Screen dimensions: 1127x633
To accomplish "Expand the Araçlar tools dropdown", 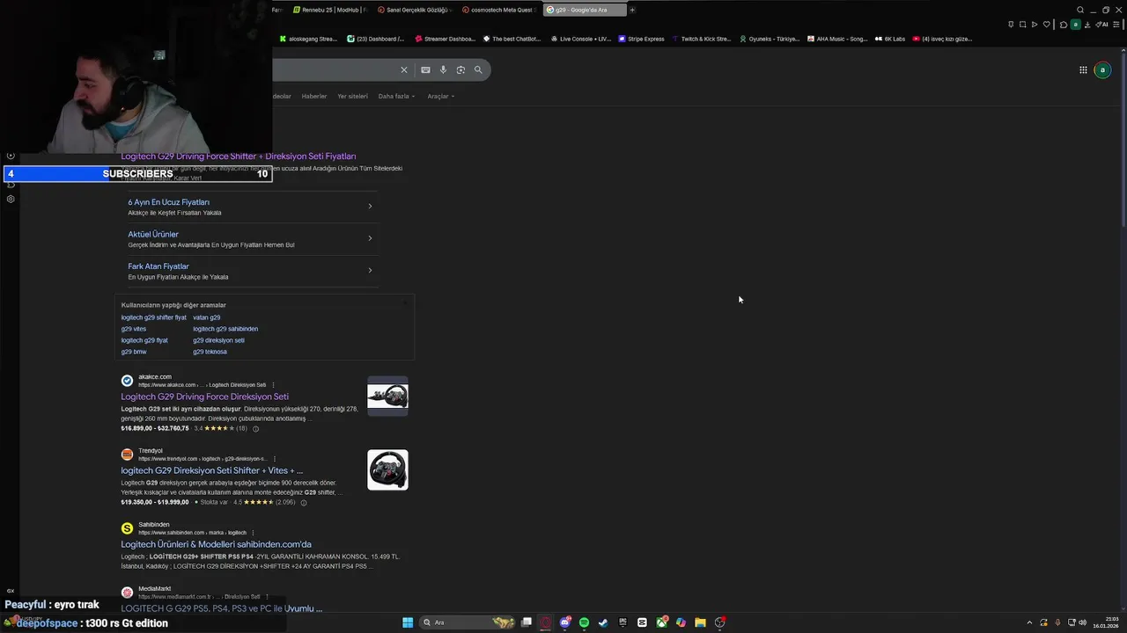I will tap(441, 96).
